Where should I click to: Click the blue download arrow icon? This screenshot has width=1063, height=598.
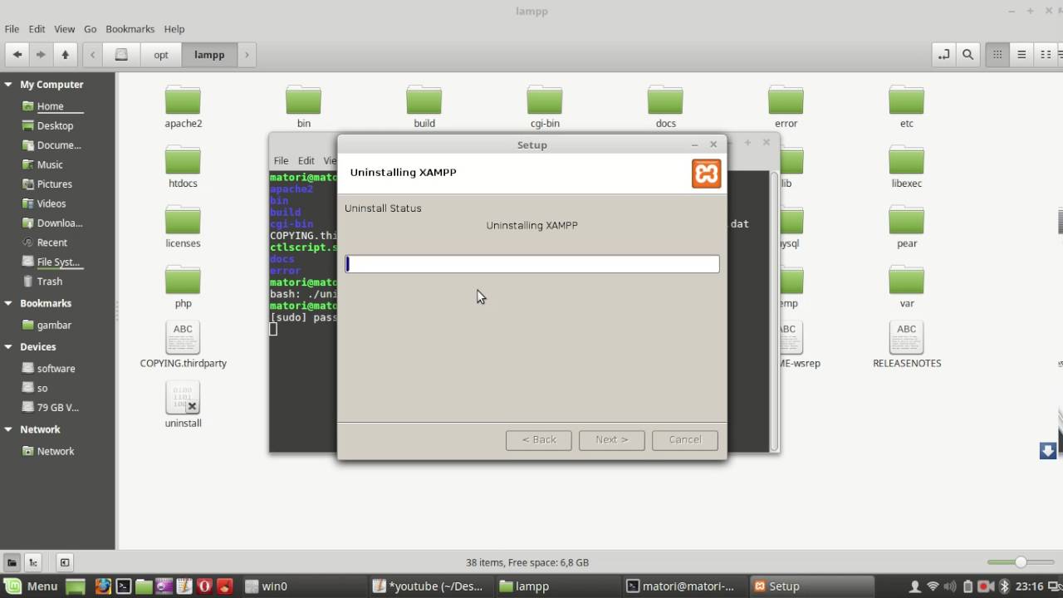pos(1048,450)
